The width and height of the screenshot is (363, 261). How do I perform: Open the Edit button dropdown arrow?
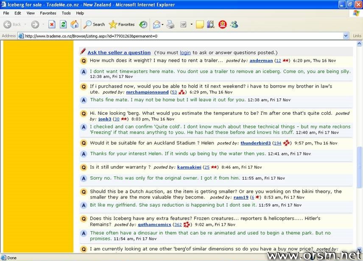tap(191, 24)
